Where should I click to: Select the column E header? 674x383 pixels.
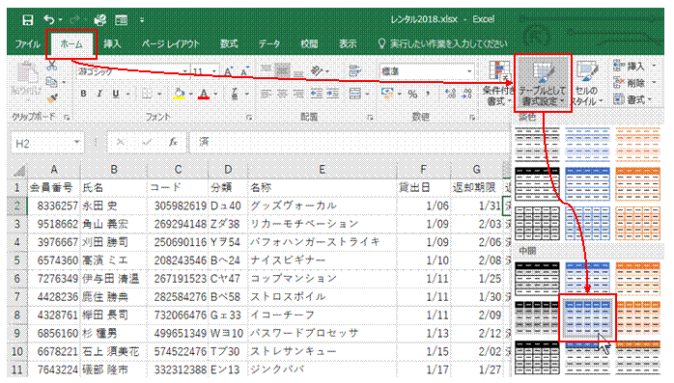click(x=322, y=170)
